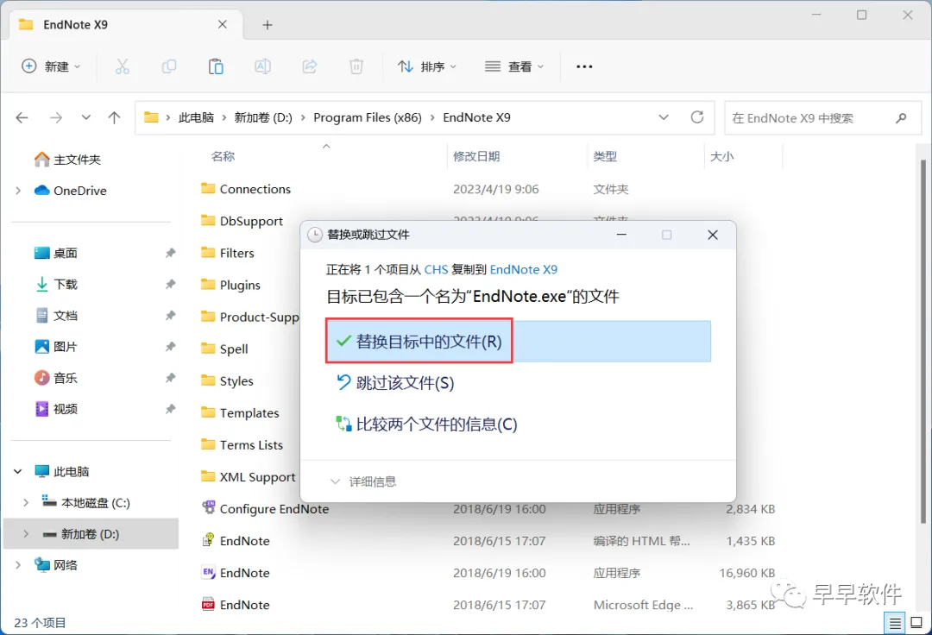The width and height of the screenshot is (932, 635).
Task: Open the 查看 view dropdown
Action: (514, 66)
